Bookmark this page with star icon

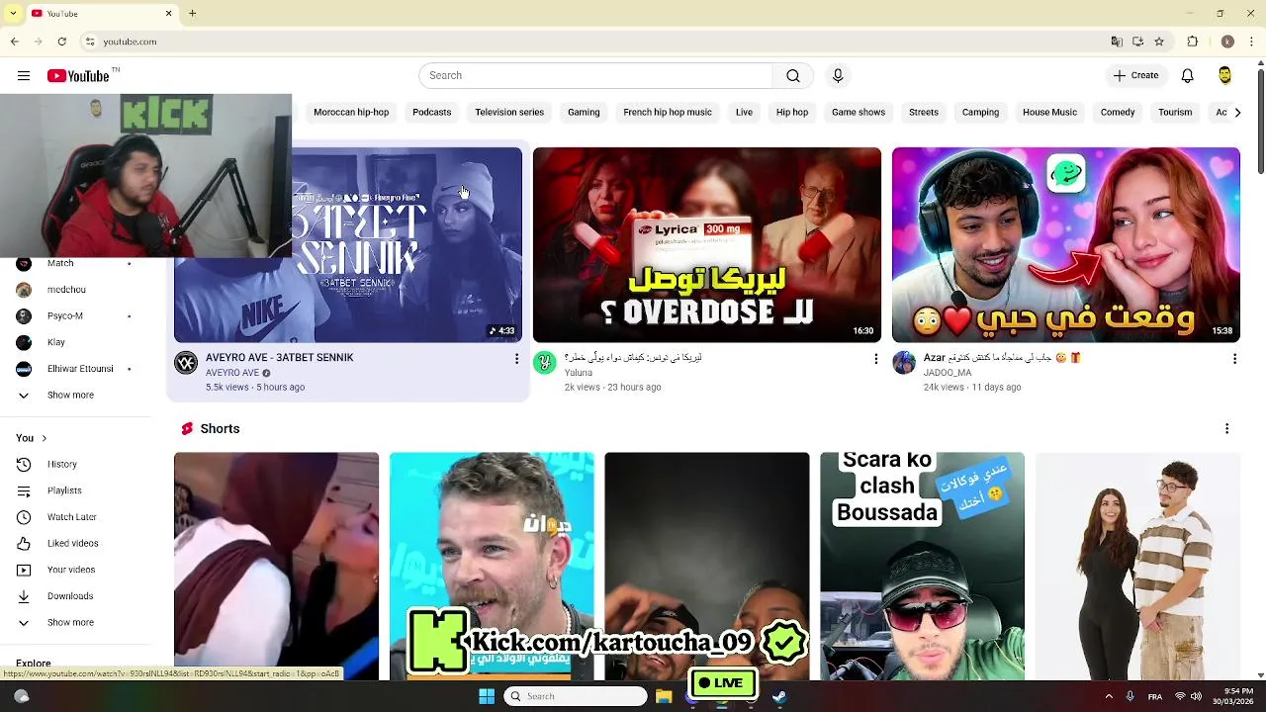tap(1159, 42)
